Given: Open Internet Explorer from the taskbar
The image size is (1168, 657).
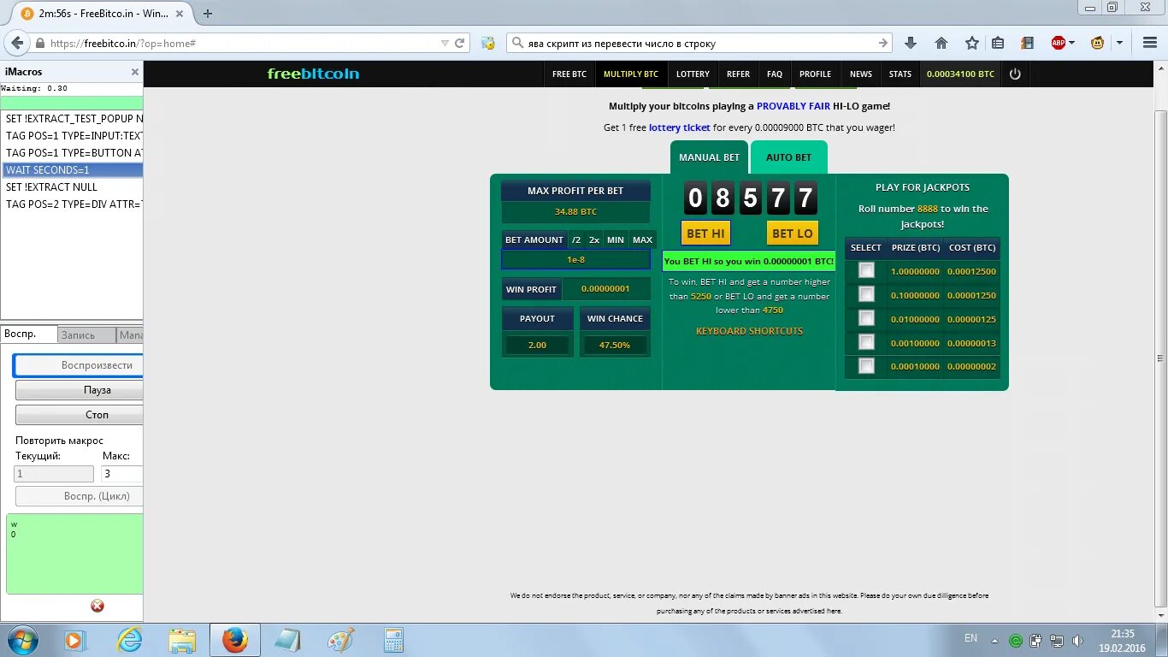Looking at the screenshot, I should click(x=129, y=640).
